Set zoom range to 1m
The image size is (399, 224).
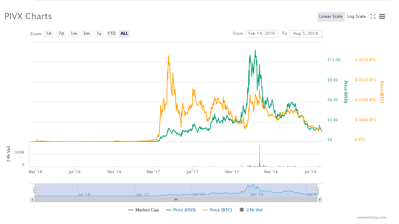(74, 33)
